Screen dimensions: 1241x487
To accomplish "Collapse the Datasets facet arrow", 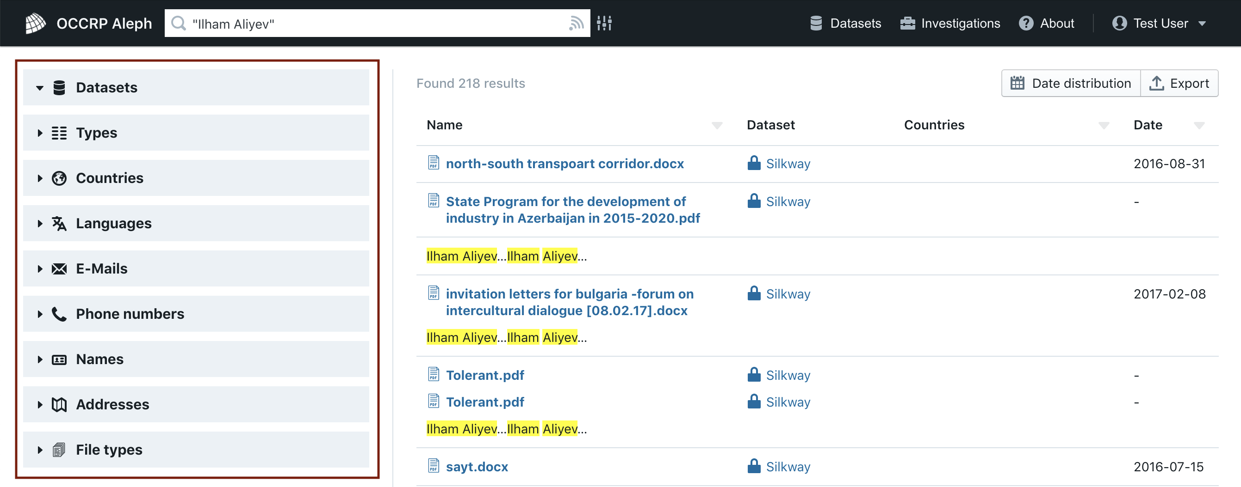I will pyautogui.click(x=40, y=88).
